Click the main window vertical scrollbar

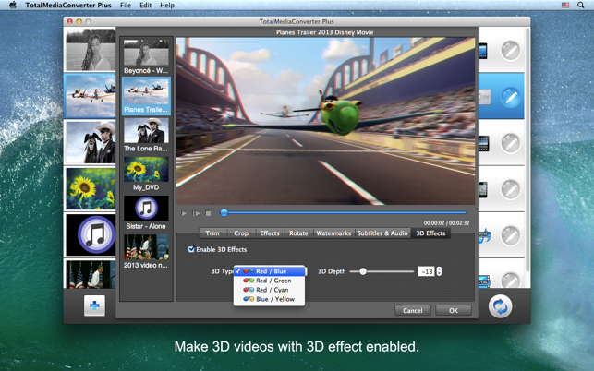[x=527, y=150]
